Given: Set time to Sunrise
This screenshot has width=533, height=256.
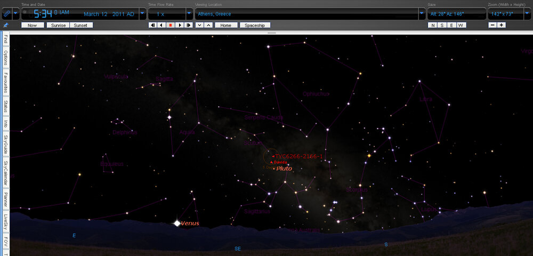Looking at the screenshot, I should pyautogui.click(x=58, y=25).
